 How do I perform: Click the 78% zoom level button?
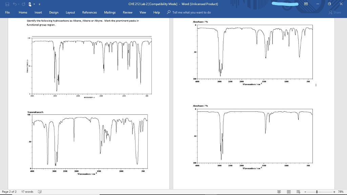[x=341, y=192]
